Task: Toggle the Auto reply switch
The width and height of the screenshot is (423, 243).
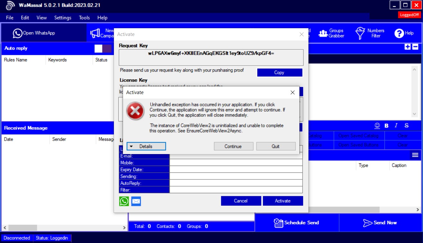Action: (x=103, y=48)
